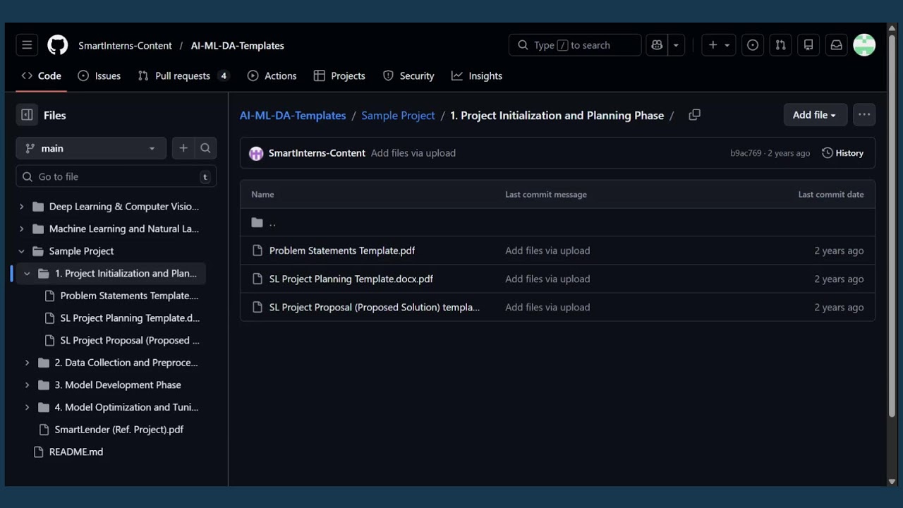Open Problem Statements Template.pdf in file list
The width and height of the screenshot is (903, 508).
[342, 250]
